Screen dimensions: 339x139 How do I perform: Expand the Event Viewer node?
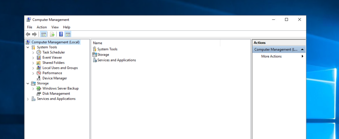click(x=33, y=57)
